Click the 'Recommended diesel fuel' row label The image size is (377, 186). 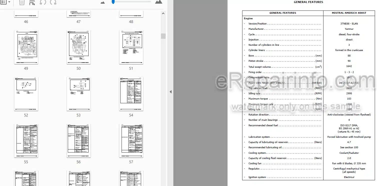[263, 125]
